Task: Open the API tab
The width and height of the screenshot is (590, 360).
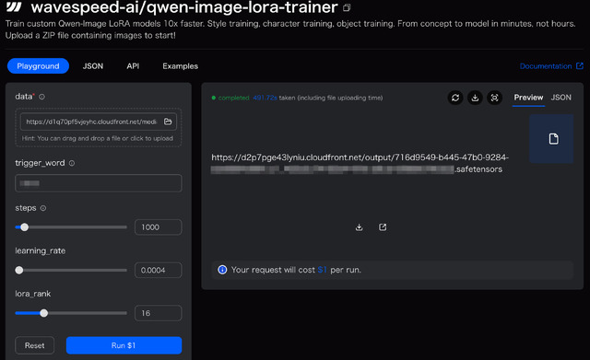Action: [x=133, y=66]
